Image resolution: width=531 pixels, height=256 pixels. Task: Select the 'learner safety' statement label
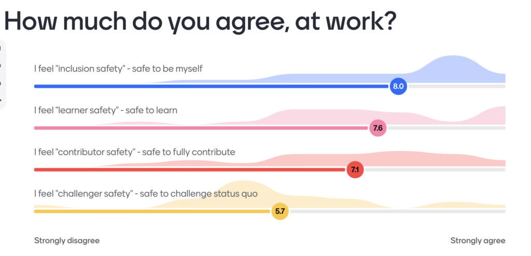tap(106, 110)
